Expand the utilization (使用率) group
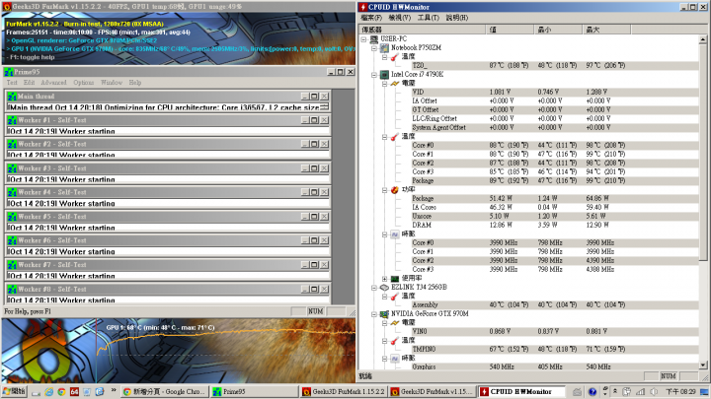This screenshot has width=711, height=399. pyautogui.click(x=384, y=279)
